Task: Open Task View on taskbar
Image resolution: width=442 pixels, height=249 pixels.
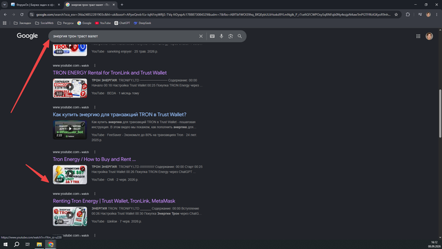Action: point(28,244)
